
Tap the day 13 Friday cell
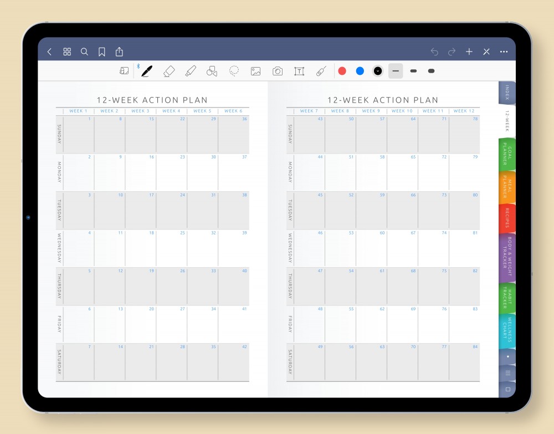(110, 324)
